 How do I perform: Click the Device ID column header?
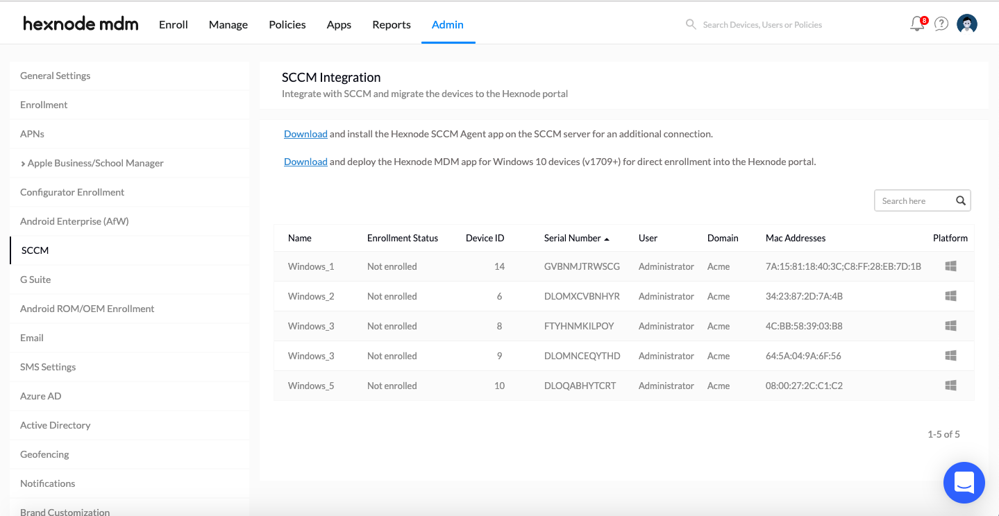[x=485, y=238]
